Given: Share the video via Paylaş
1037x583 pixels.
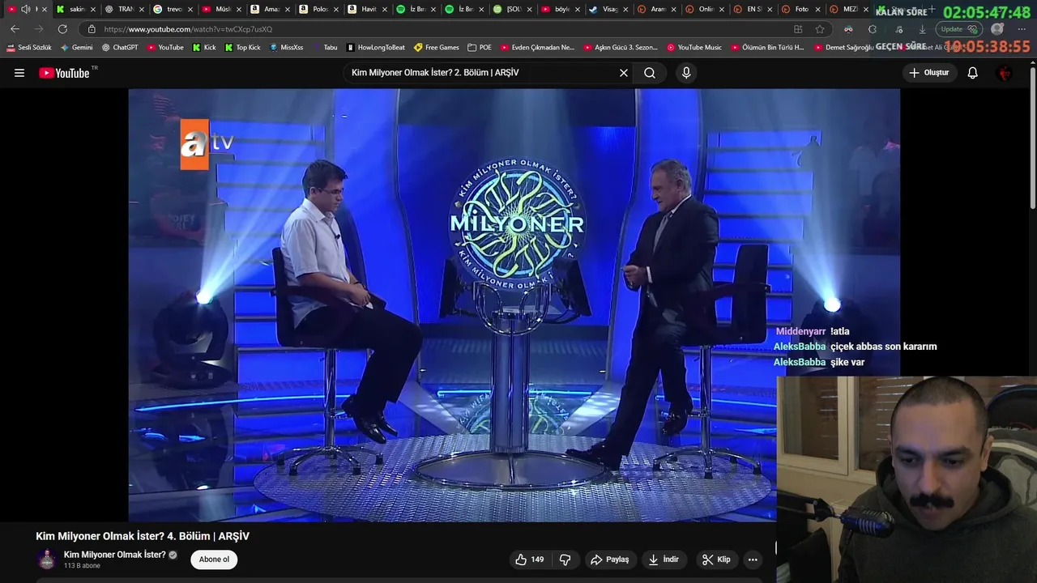Looking at the screenshot, I should click(609, 560).
